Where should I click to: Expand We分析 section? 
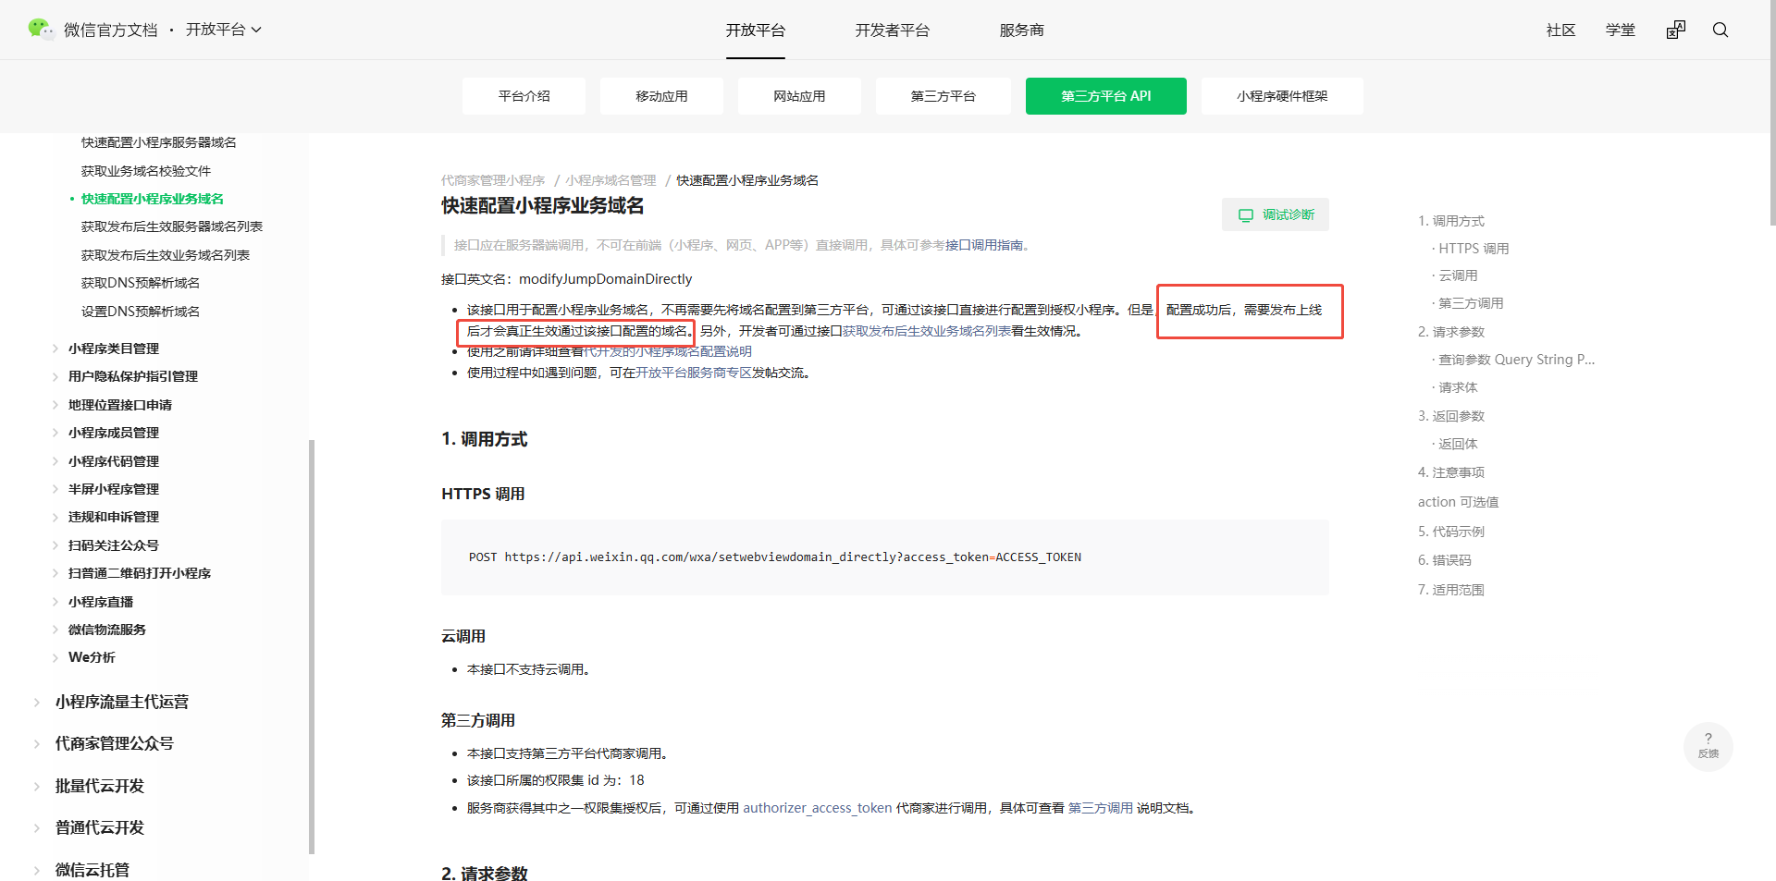point(92,657)
